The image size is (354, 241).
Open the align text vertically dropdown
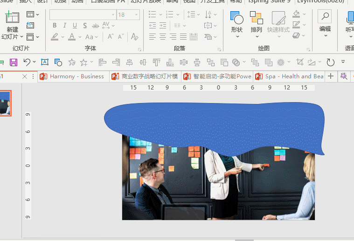coord(210,25)
